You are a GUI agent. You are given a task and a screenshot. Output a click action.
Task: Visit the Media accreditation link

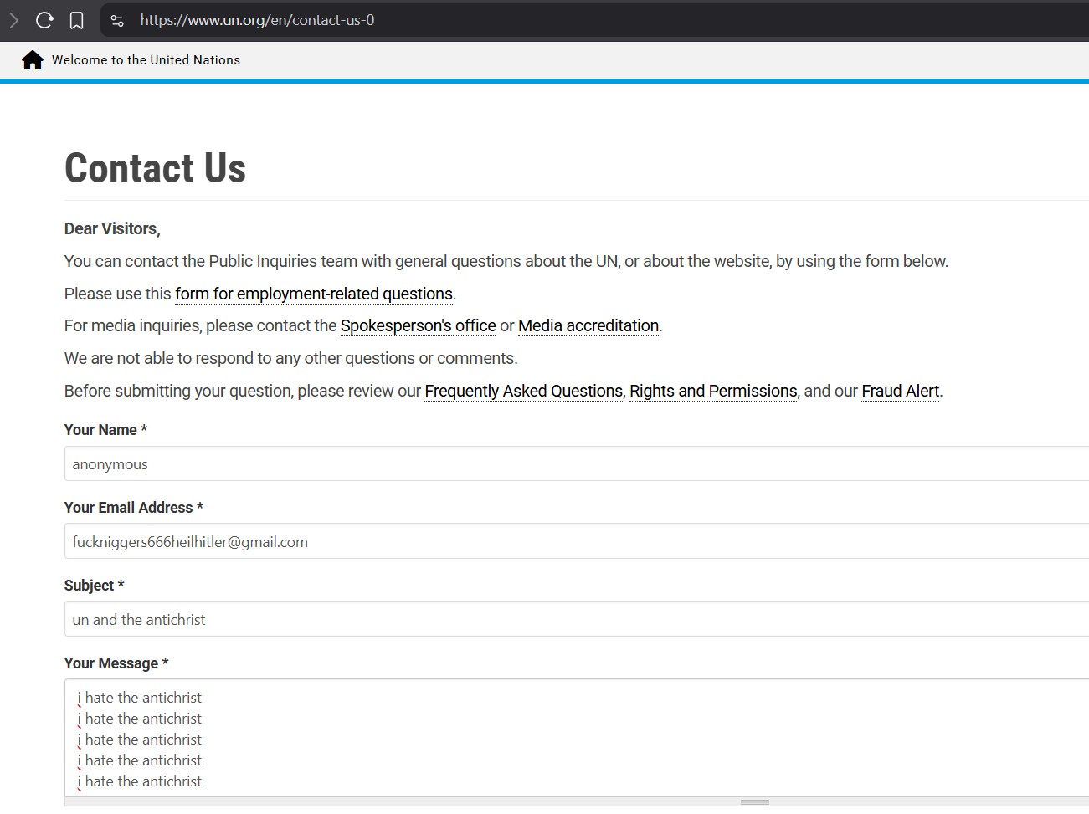(x=588, y=325)
